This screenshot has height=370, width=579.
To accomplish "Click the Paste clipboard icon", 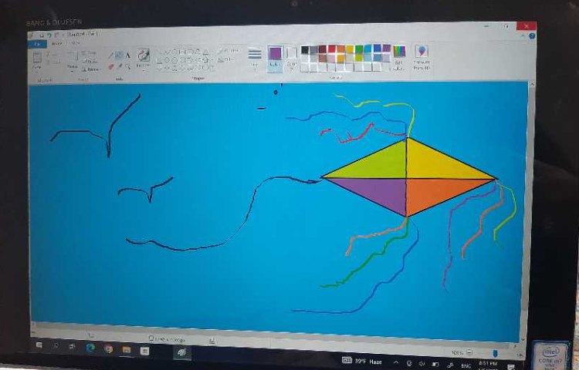I will pos(37,59).
